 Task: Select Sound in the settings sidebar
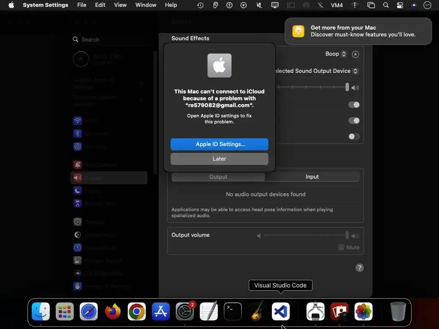click(x=108, y=178)
